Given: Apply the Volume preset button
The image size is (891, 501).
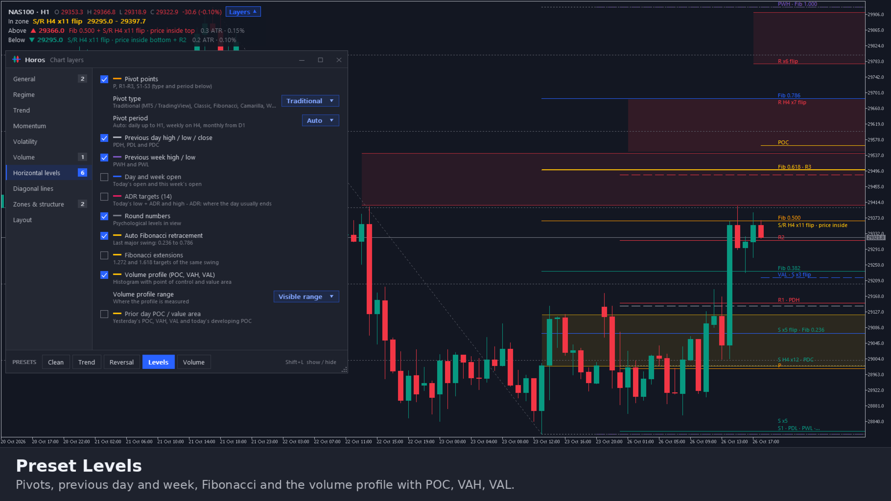Looking at the screenshot, I should [194, 362].
